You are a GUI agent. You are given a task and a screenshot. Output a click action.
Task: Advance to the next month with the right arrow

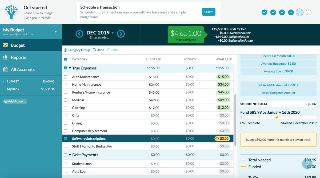(121, 34)
